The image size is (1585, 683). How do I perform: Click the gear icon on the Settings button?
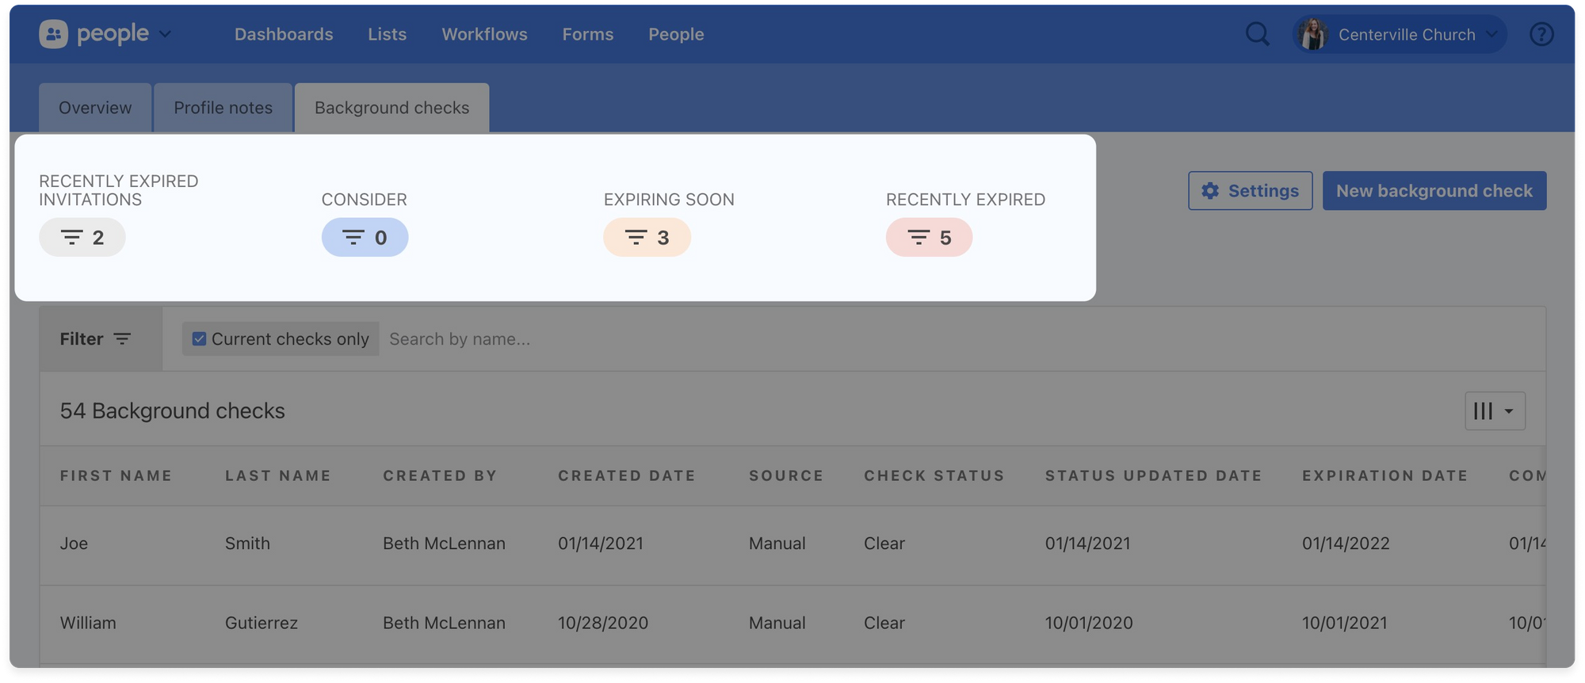[x=1210, y=190]
